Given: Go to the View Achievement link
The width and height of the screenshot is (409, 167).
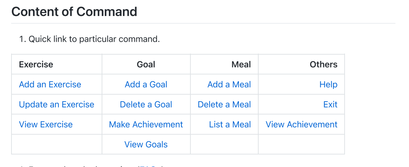Looking at the screenshot, I should (301, 125).
